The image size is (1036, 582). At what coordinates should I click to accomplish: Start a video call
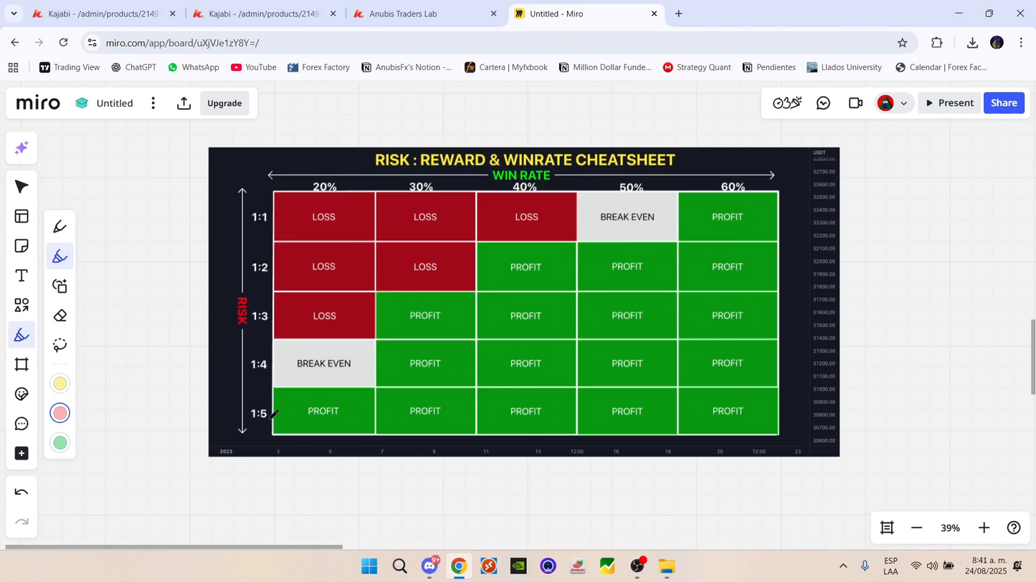tap(855, 103)
